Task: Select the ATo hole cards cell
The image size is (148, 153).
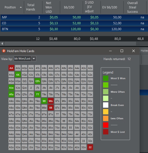Action: point(11,94)
